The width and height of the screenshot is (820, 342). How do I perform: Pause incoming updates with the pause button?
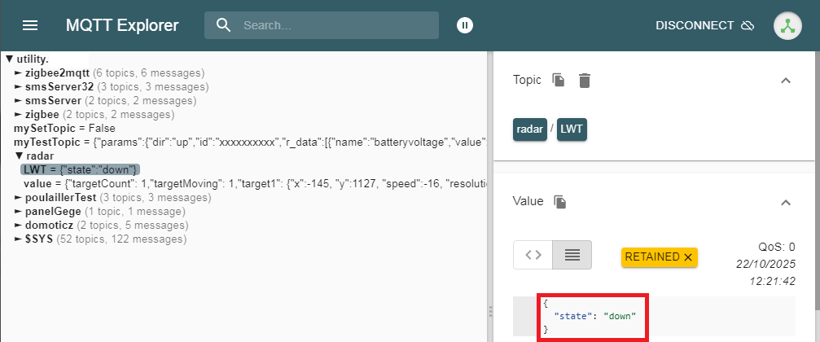[464, 25]
